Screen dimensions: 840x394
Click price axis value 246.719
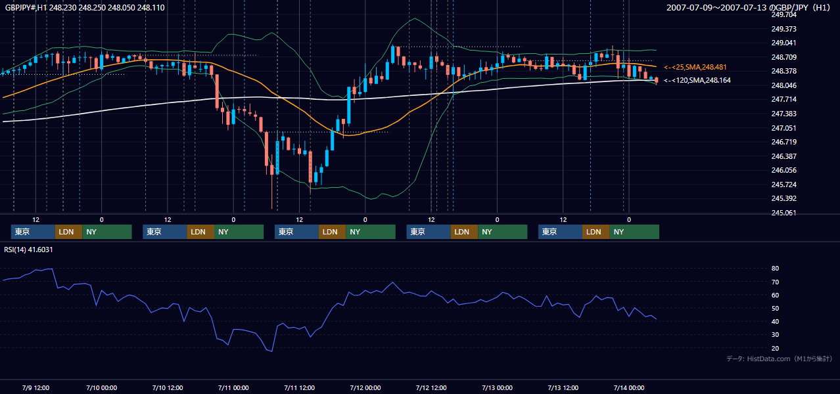(783, 142)
